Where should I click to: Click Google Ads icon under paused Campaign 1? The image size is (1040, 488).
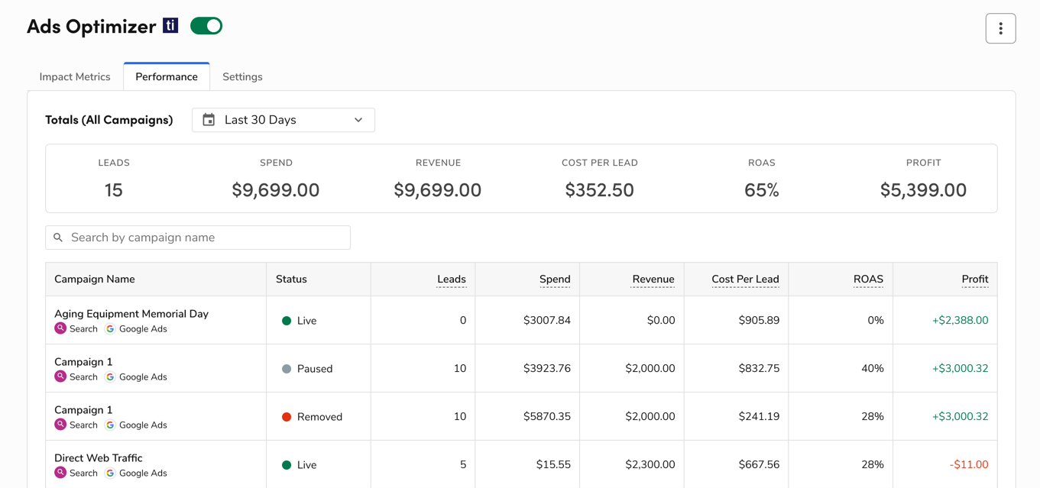point(110,377)
